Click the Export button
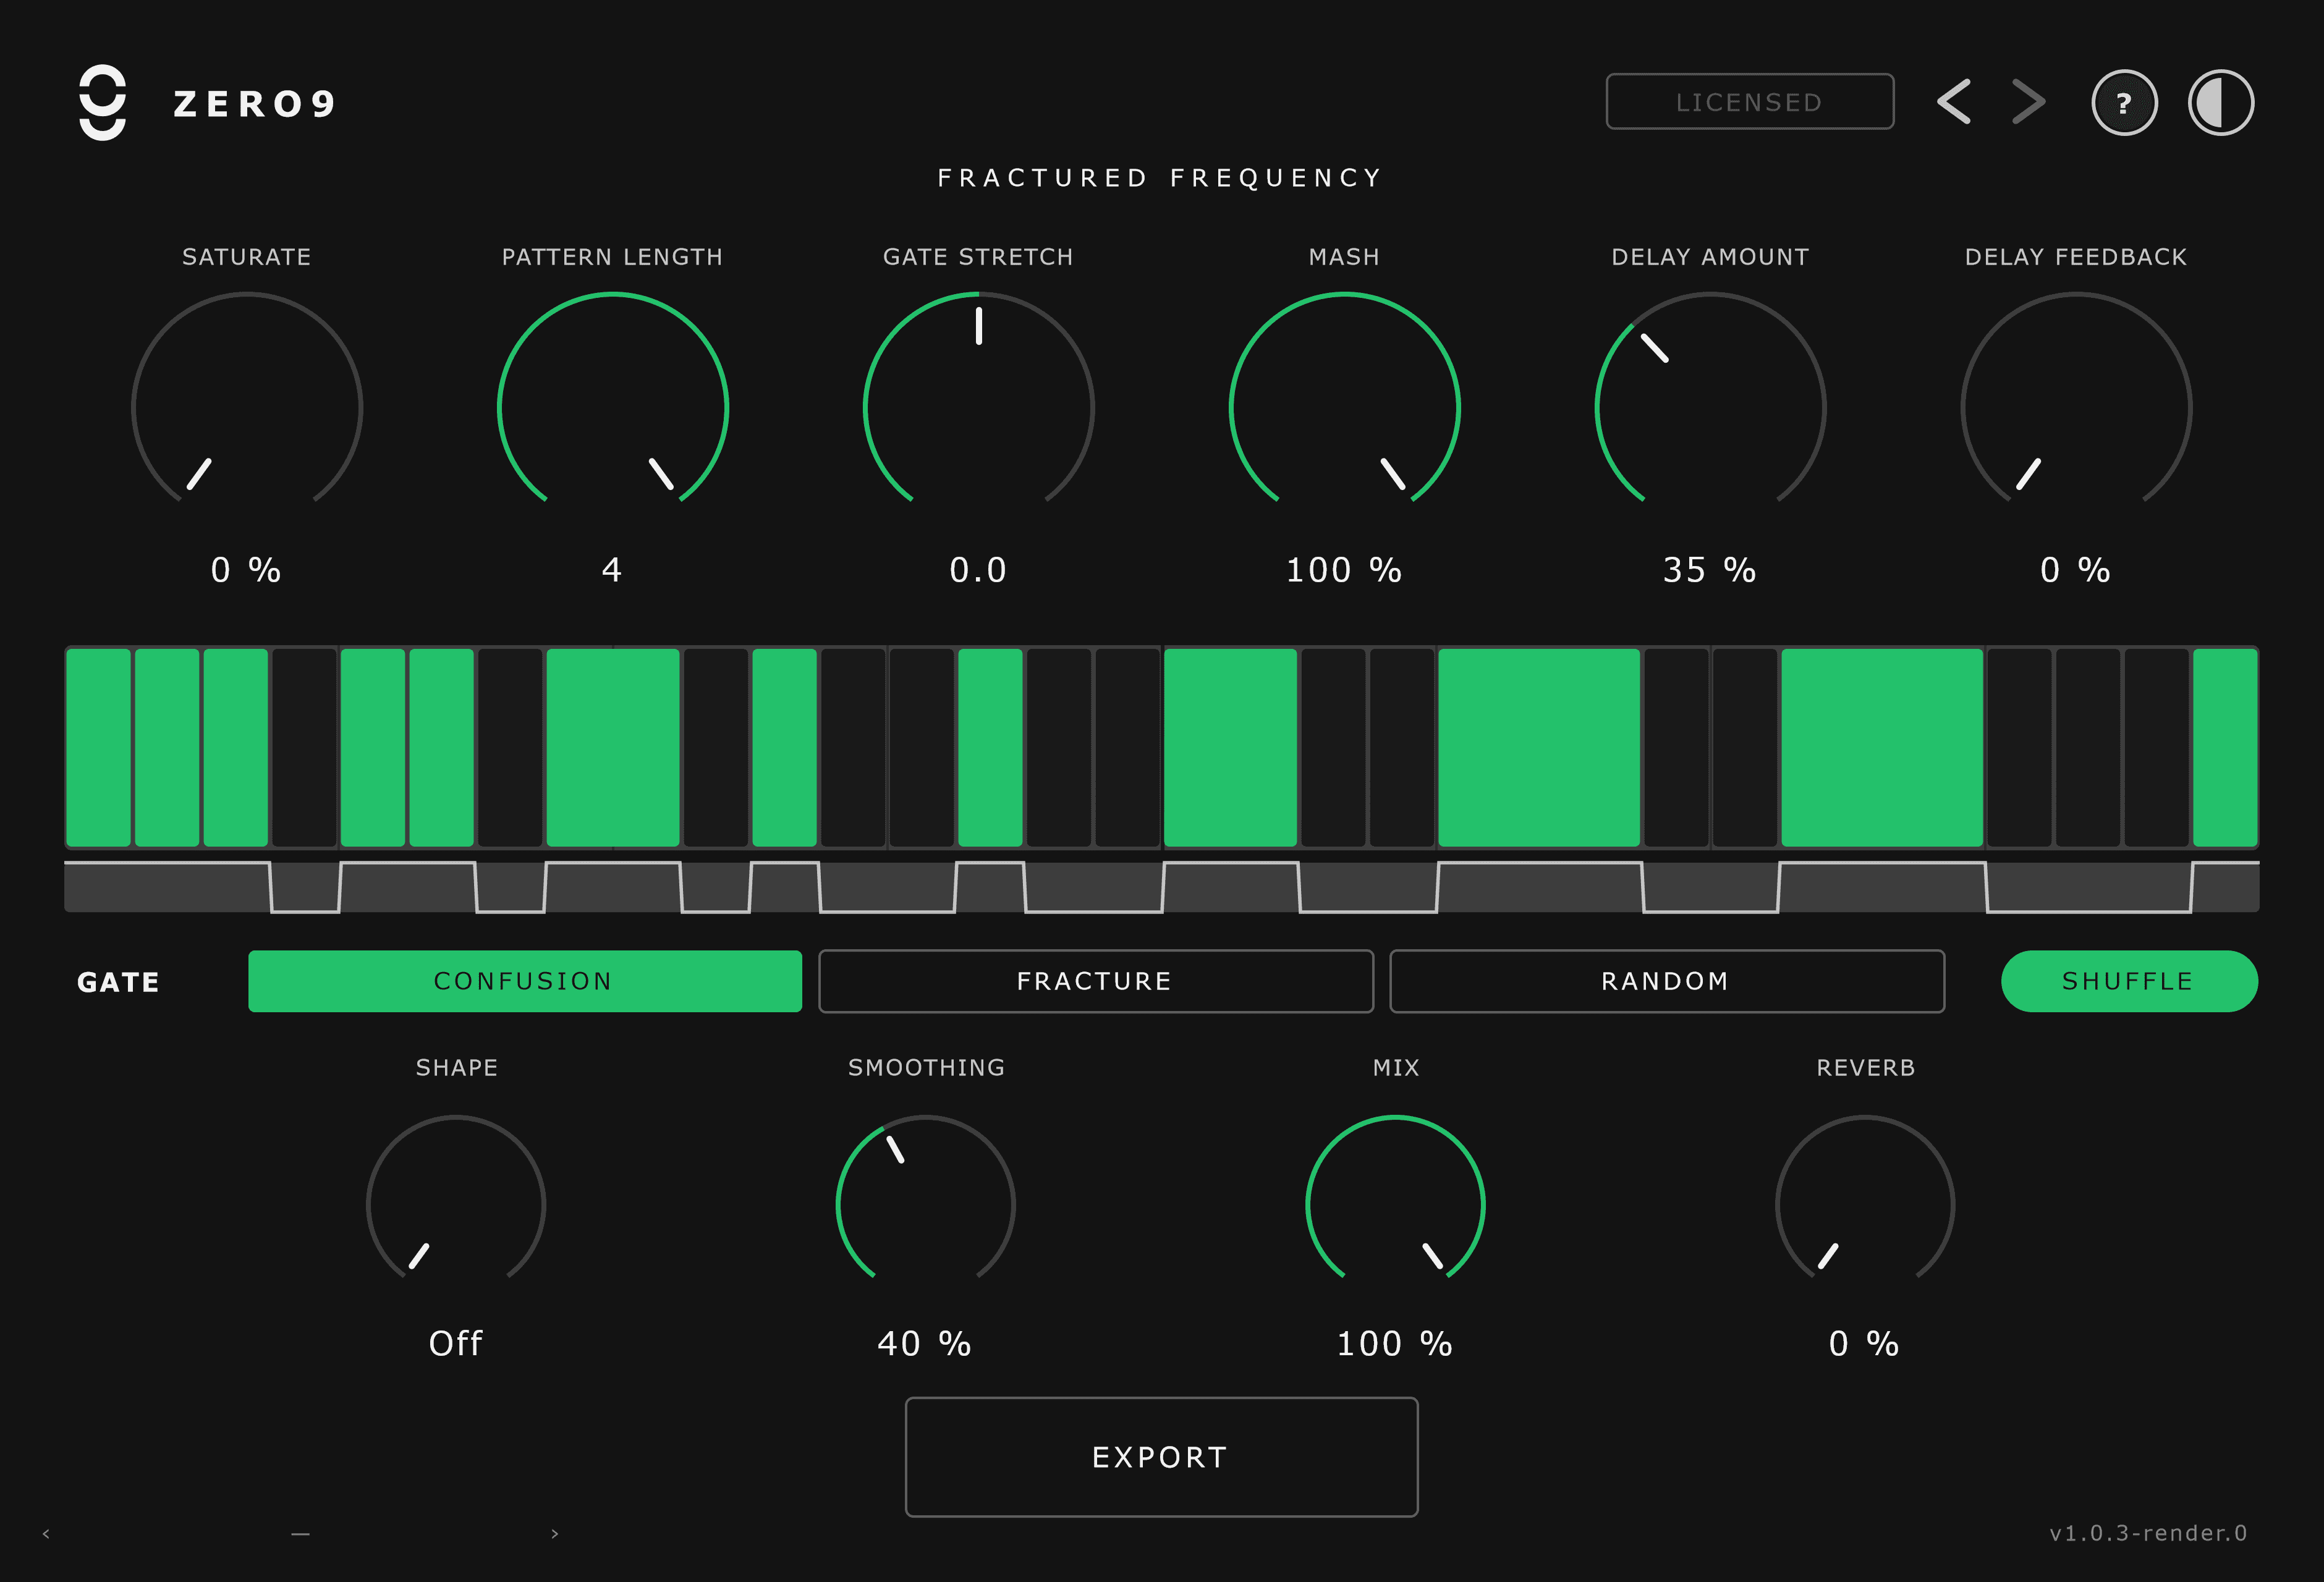 (1161, 1457)
